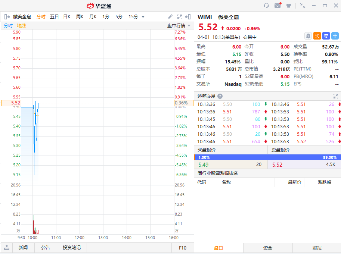
Task: Open the 资金 tab
Action: point(268,248)
